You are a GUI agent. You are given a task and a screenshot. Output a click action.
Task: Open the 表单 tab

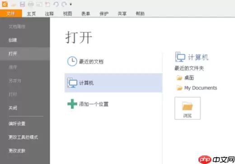[x=86, y=14]
